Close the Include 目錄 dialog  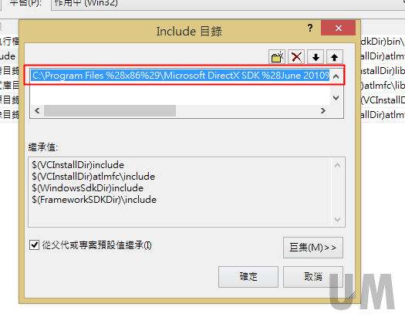[338, 28]
